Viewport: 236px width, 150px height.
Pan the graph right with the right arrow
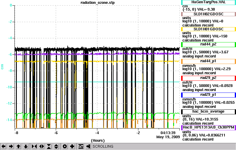coord(11,146)
